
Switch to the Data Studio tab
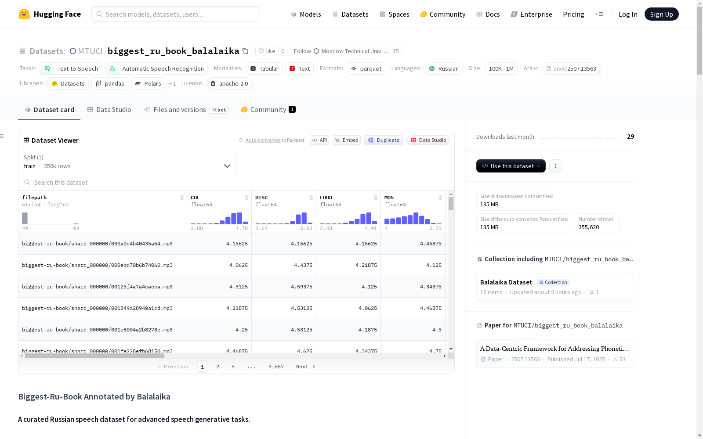coord(109,110)
